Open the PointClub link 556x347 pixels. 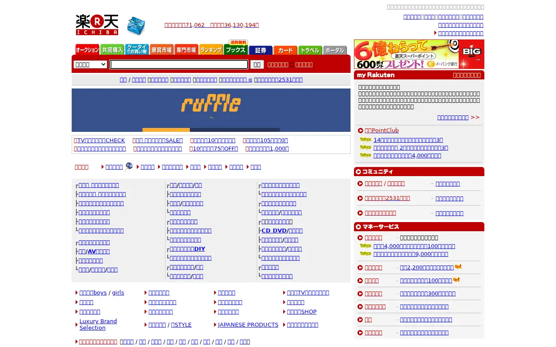click(382, 131)
